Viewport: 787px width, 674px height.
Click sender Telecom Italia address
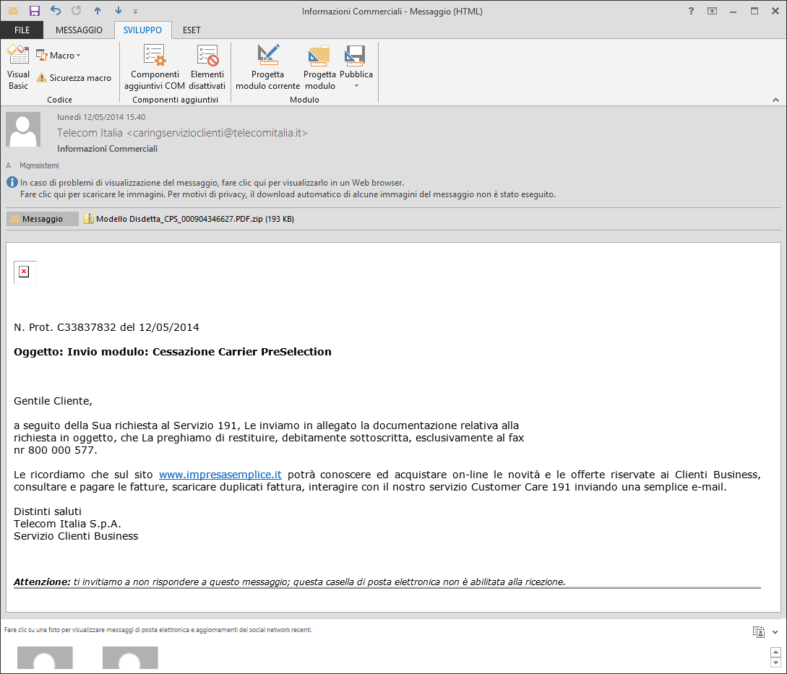(182, 133)
